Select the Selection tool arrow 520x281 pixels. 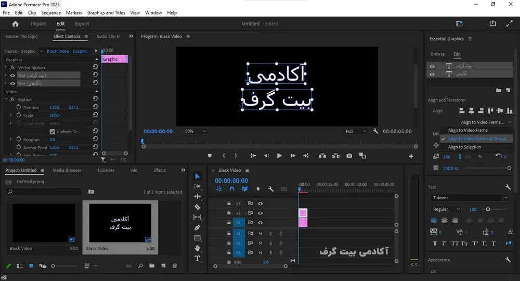(x=197, y=176)
